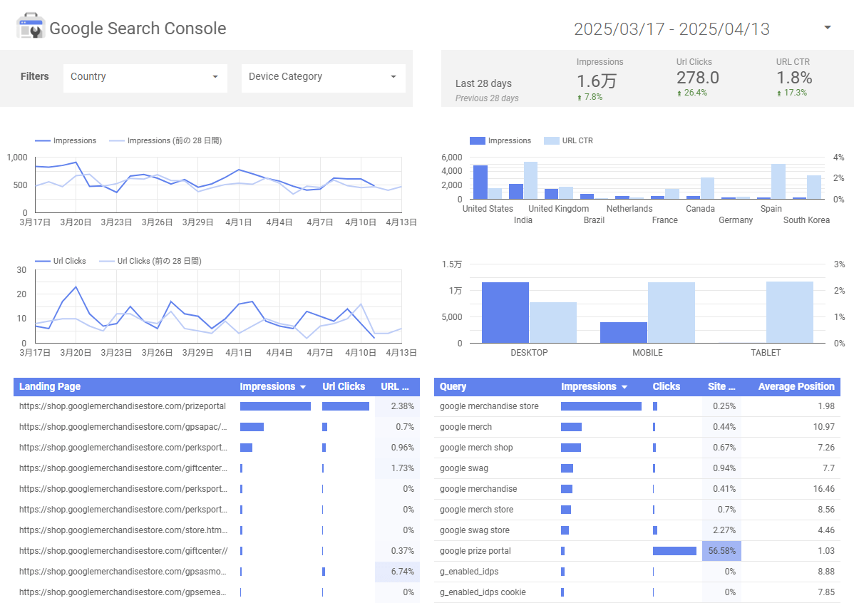Select the google merch query row
The image size is (854, 603).
click(637, 427)
